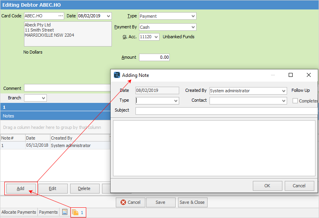The image size is (319, 218).
Task: Open the Type Payment dropdown
Action: click(193, 16)
